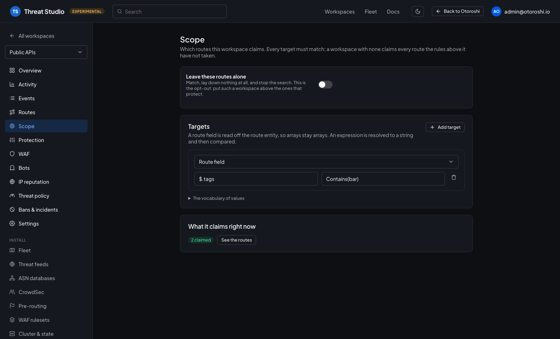This screenshot has height=339, width=560.
Task: Click the Protection sliders icon
Action: 12,140
